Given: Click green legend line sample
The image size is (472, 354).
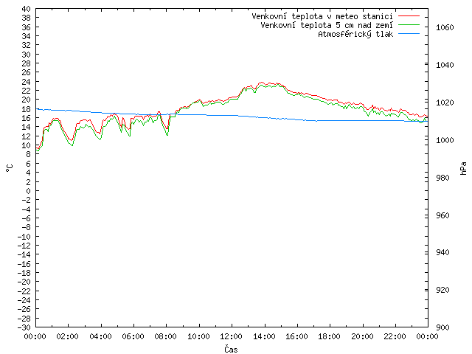Looking at the screenshot, I should point(409,24).
